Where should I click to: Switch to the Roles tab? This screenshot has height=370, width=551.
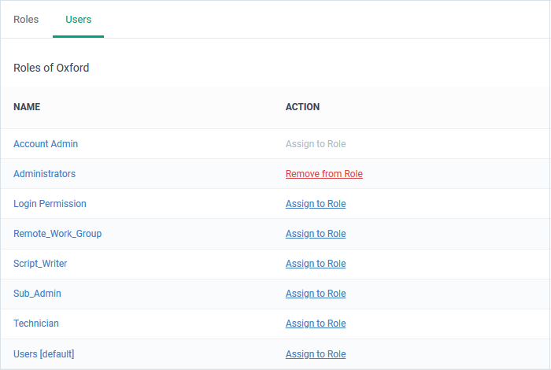click(26, 20)
